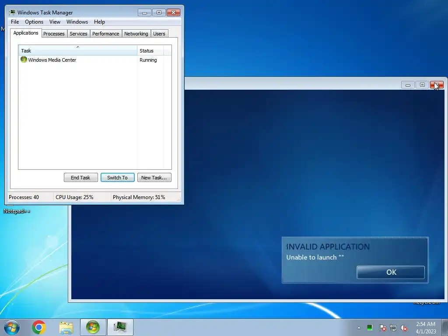The height and width of the screenshot is (336, 448).
Task: Click the CPU Usage: 25% status entry
Action: click(74, 197)
